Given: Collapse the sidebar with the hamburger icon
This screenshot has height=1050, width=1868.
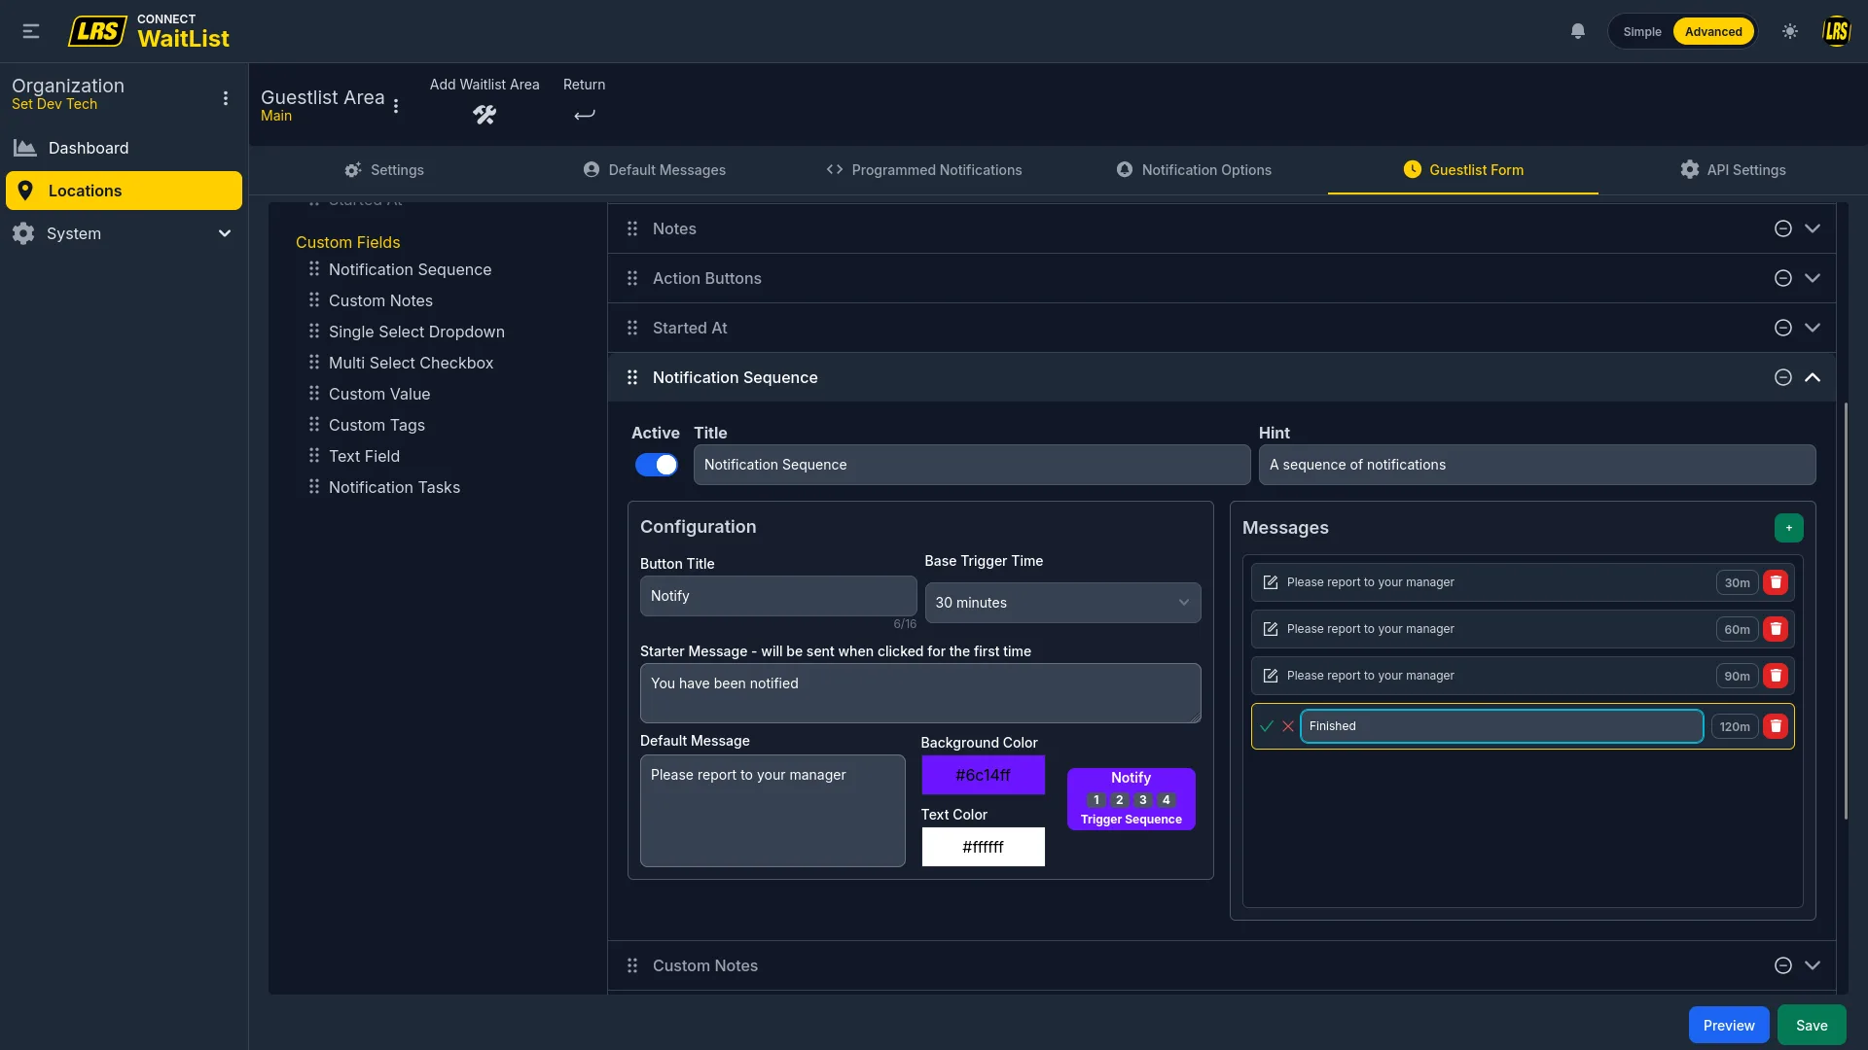Looking at the screenshot, I should coord(31,31).
